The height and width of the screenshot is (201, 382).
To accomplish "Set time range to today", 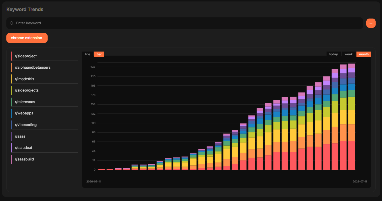I will coord(334,54).
